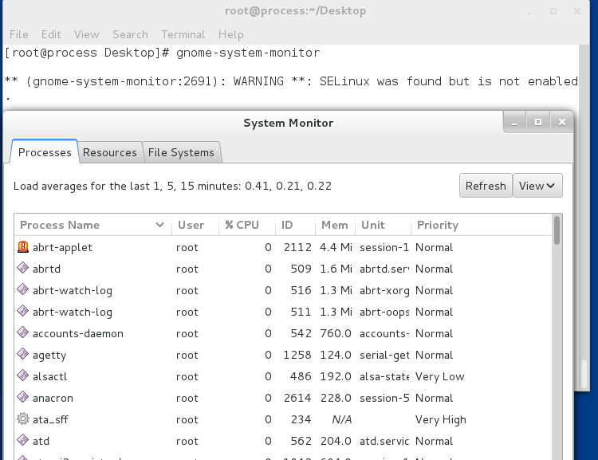
Task: Click the ata_sff gear icon
Action: pyautogui.click(x=23, y=419)
